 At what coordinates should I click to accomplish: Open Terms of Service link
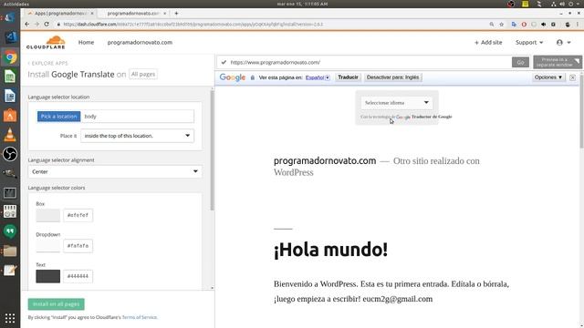[140, 317]
